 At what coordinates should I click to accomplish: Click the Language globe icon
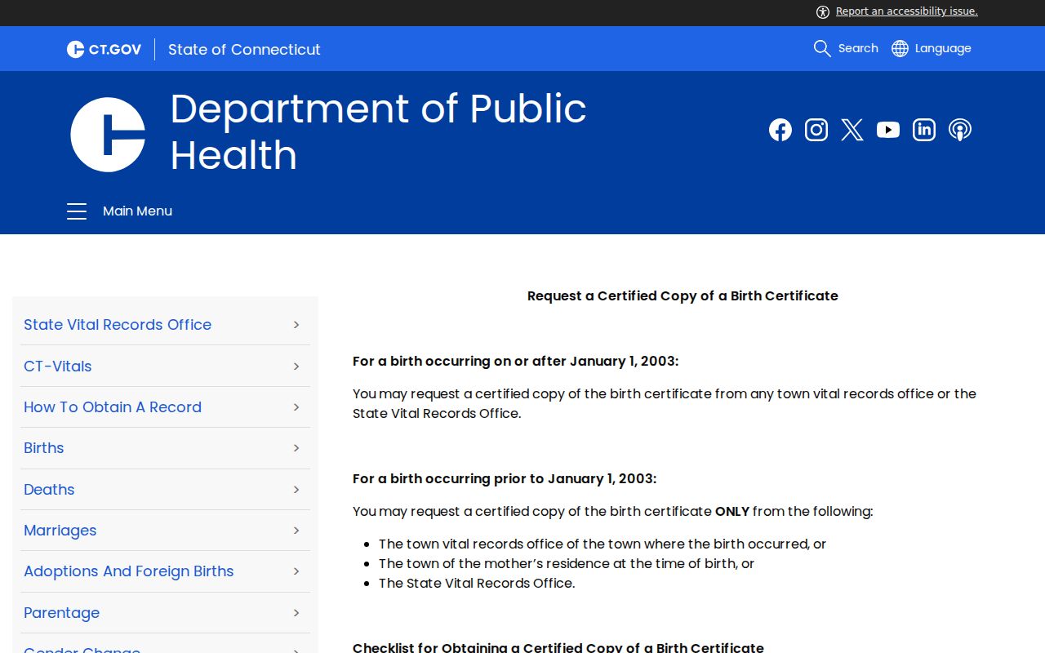[x=900, y=48]
